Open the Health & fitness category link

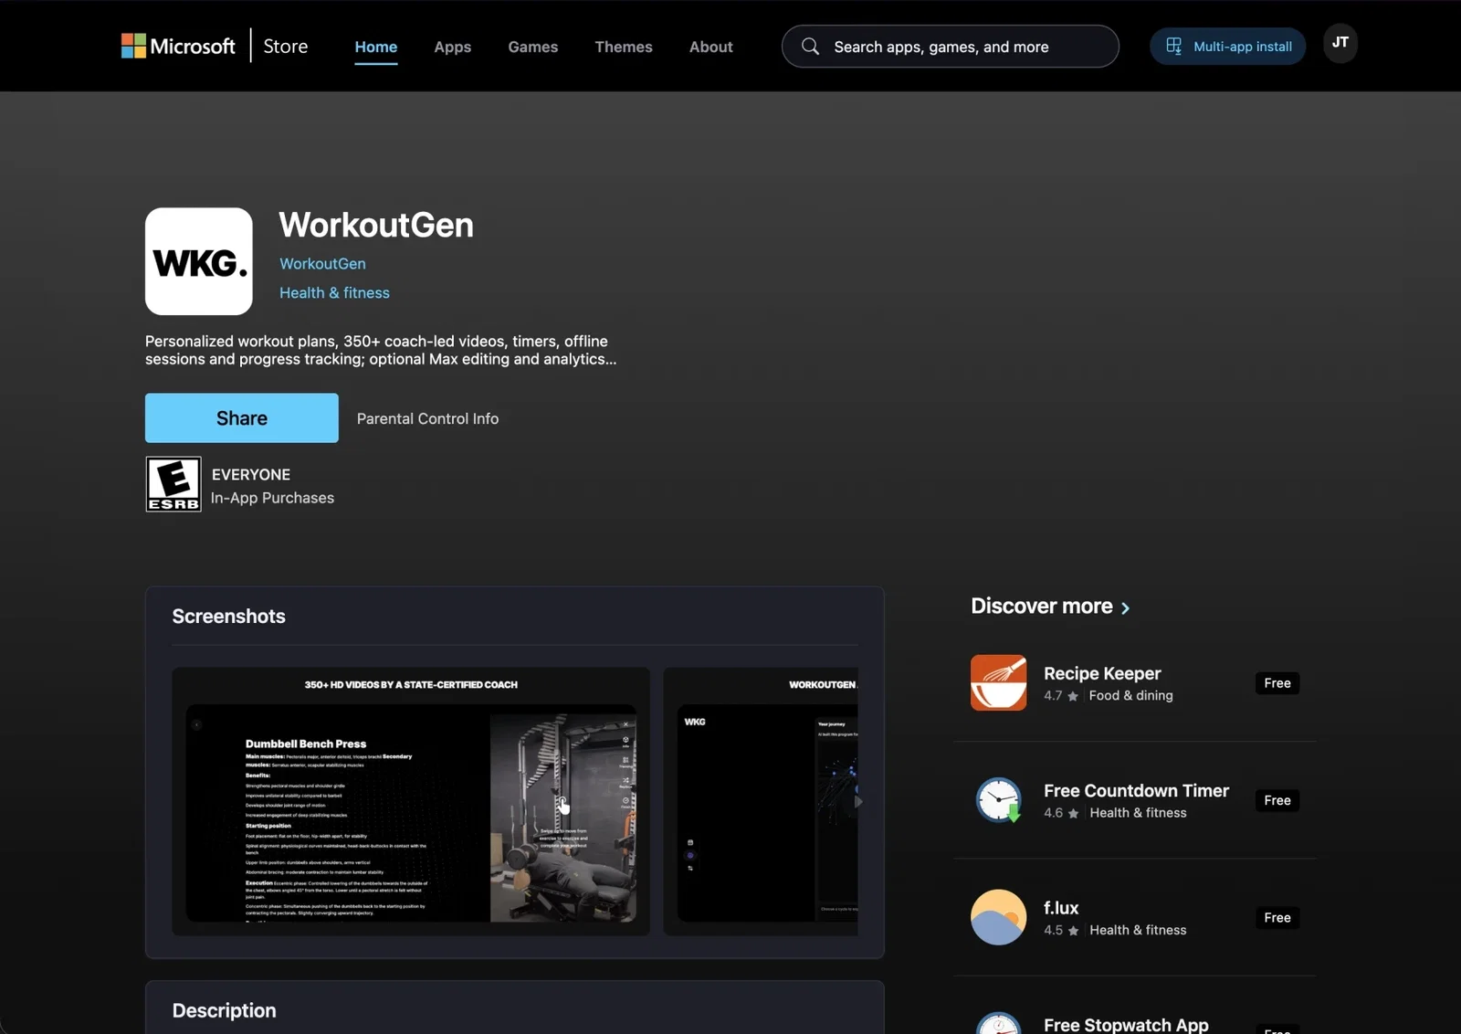tap(334, 292)
